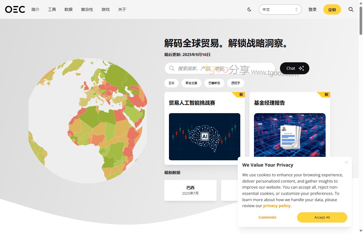Click the 贸易人工智能挑战赛 AI brain thumbnail

click(204, 137)
